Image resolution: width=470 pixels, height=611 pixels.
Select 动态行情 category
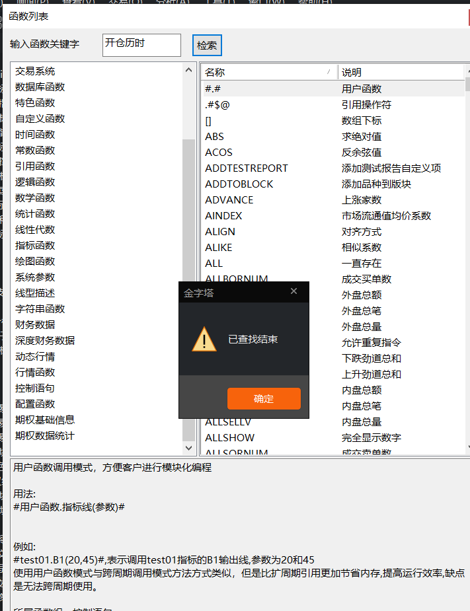[x=35, y=357]
